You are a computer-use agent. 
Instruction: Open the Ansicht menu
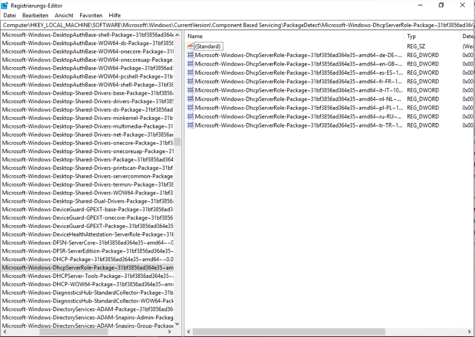pyautogui.click(x=64, y=16)
